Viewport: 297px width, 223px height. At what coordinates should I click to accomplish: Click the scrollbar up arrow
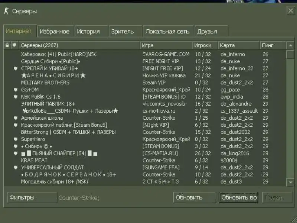click(x=290, y=45)
